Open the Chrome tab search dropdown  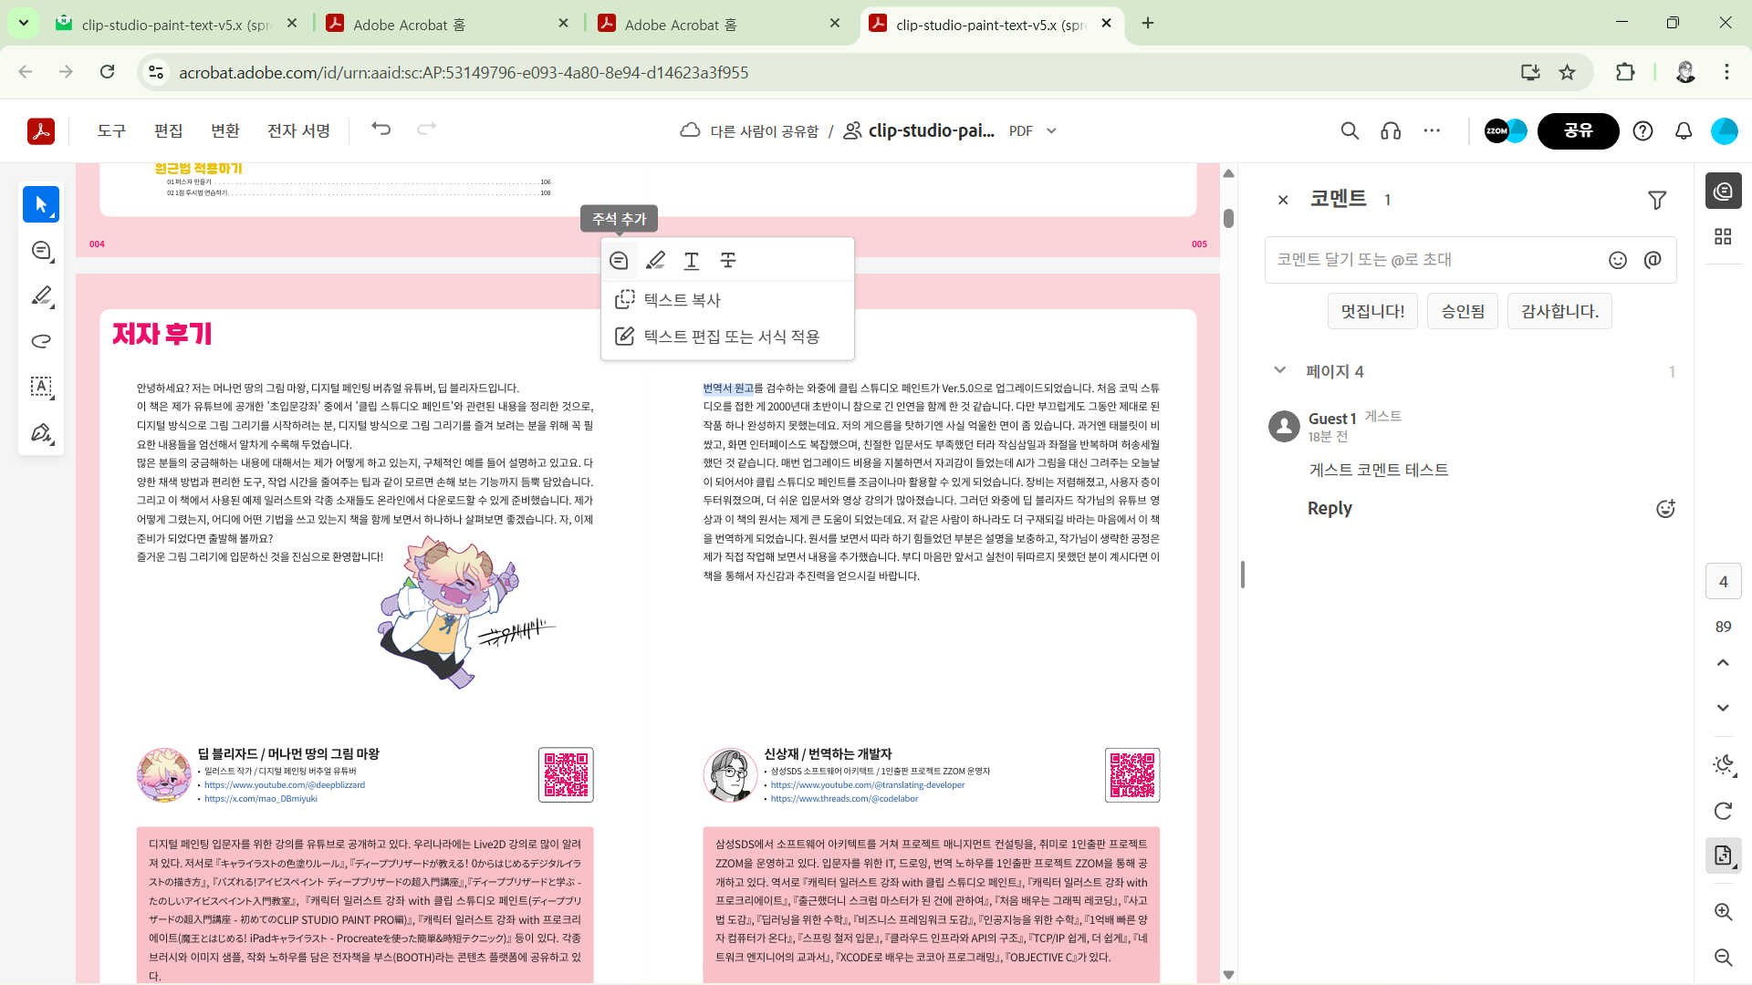pyautogui.click(x=23, y=23)
